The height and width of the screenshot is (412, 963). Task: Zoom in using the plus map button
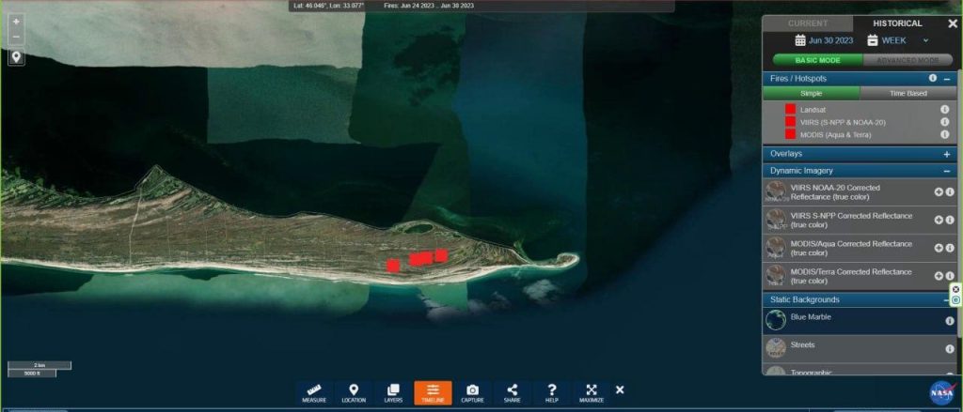16,21
